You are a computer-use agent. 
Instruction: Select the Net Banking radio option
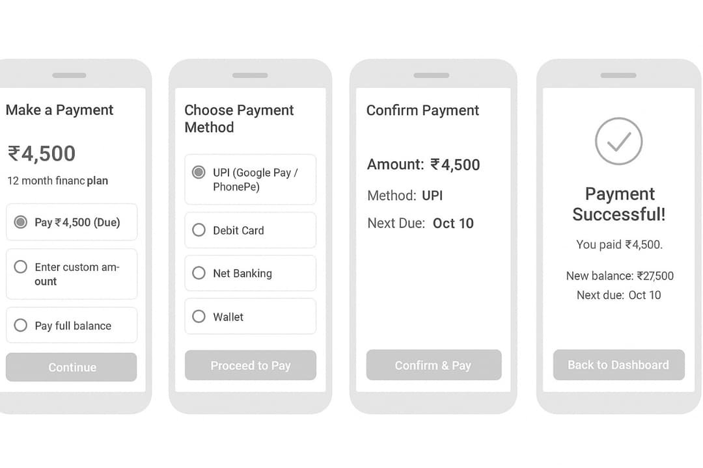(x=199, y=273)
